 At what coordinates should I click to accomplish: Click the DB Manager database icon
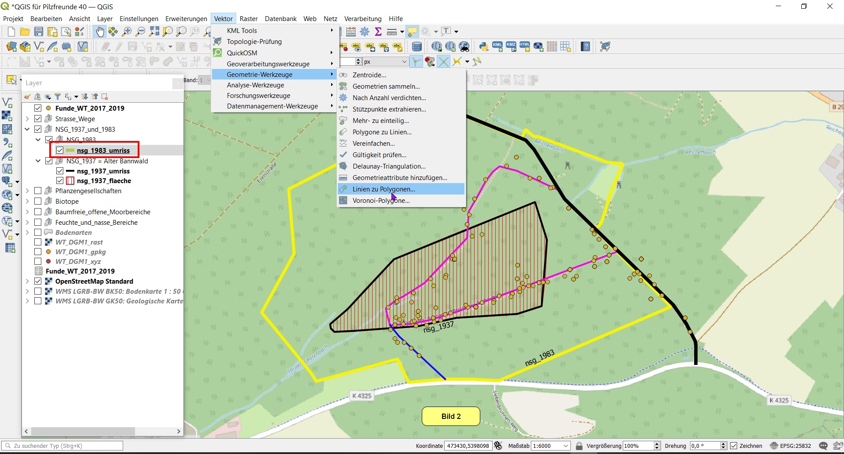click(417, 47)
